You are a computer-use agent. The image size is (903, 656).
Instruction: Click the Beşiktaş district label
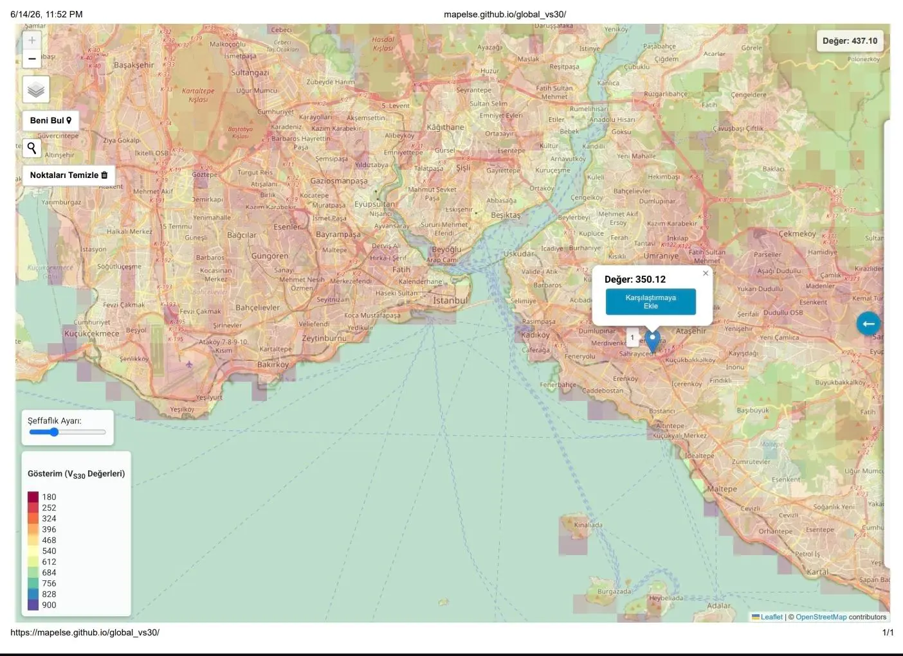coord(506,215)
